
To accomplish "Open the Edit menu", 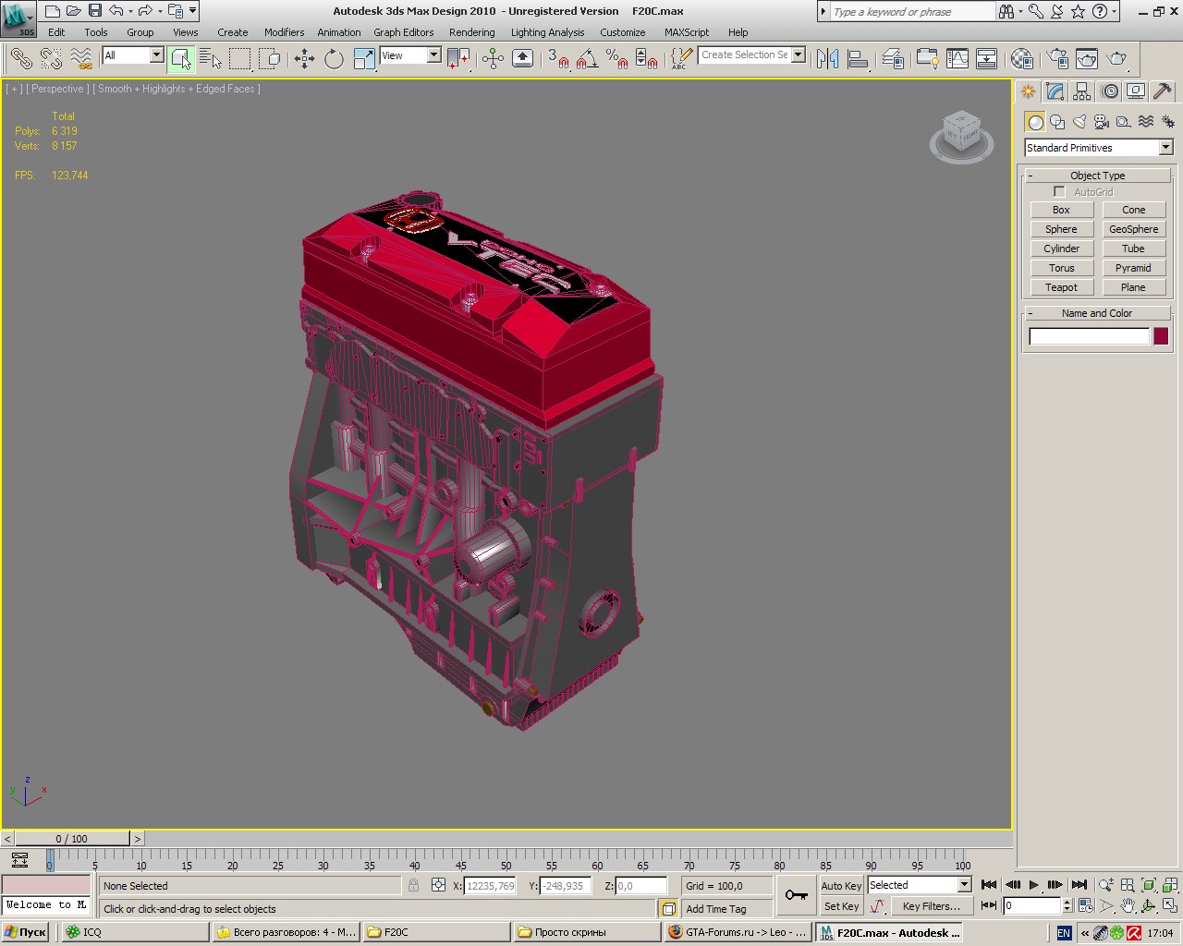I will click(x=56, y=32).
